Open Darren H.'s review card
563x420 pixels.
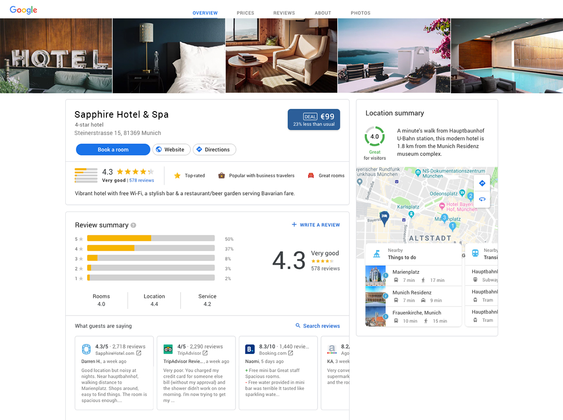pyautogui.click(x=114, y=373)
